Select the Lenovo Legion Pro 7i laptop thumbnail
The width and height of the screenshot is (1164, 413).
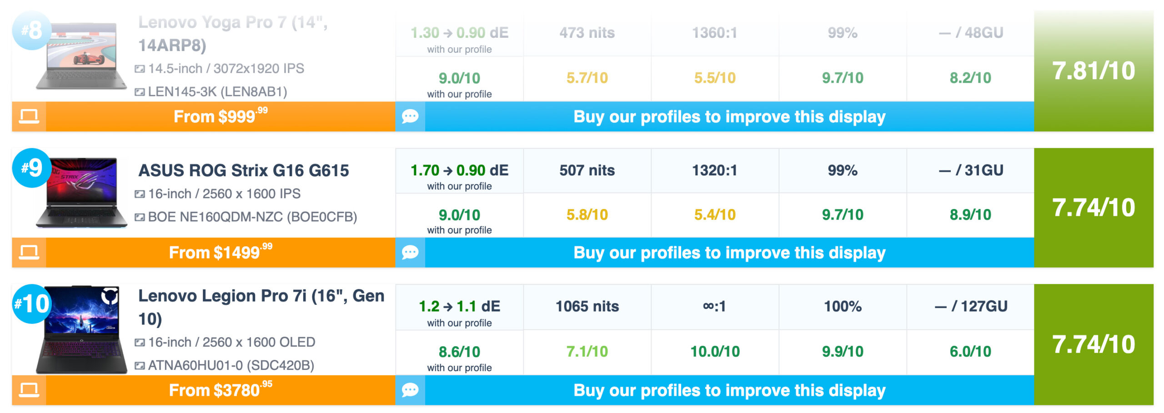click(82, 330)
